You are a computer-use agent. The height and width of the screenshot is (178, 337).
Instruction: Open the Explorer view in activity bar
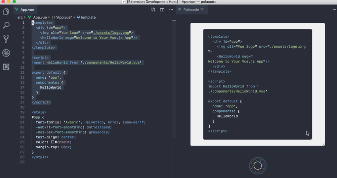coord(6,12)
